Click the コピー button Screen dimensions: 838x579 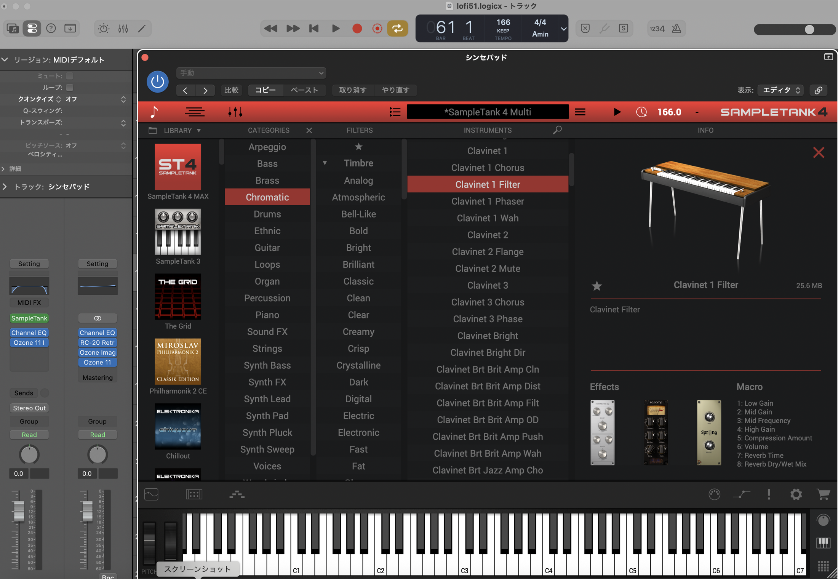click(265, 90)
